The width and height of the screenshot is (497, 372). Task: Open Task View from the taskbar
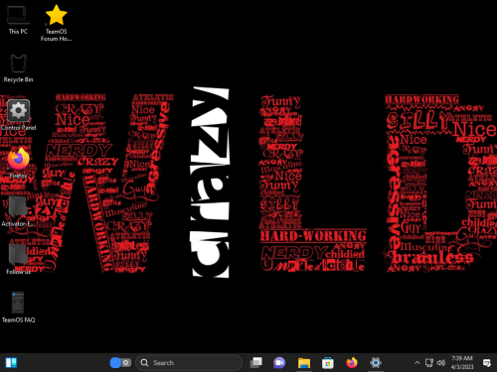tap(256, 363)
